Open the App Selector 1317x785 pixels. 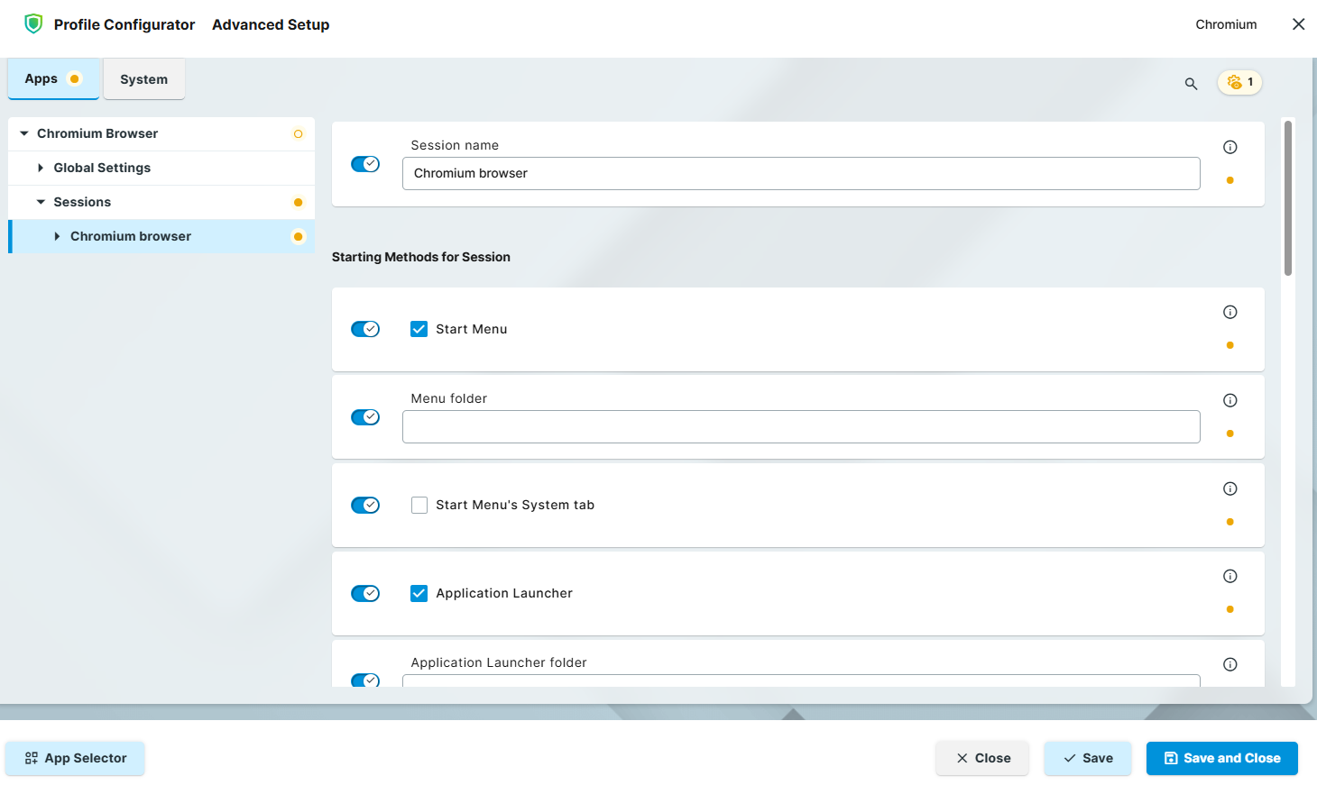click(75, 758)
